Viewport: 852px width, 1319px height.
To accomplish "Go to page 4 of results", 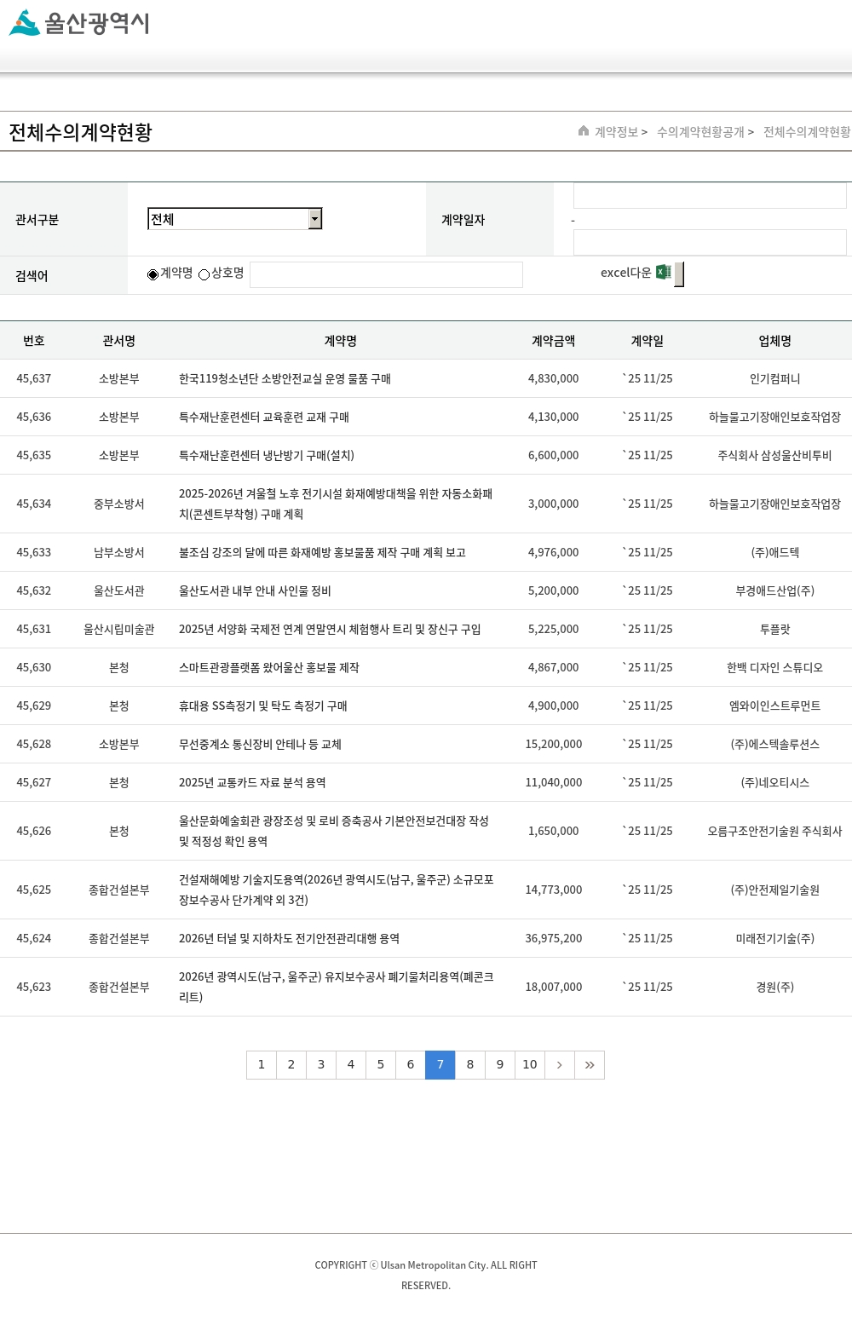I will [351, 1064].
